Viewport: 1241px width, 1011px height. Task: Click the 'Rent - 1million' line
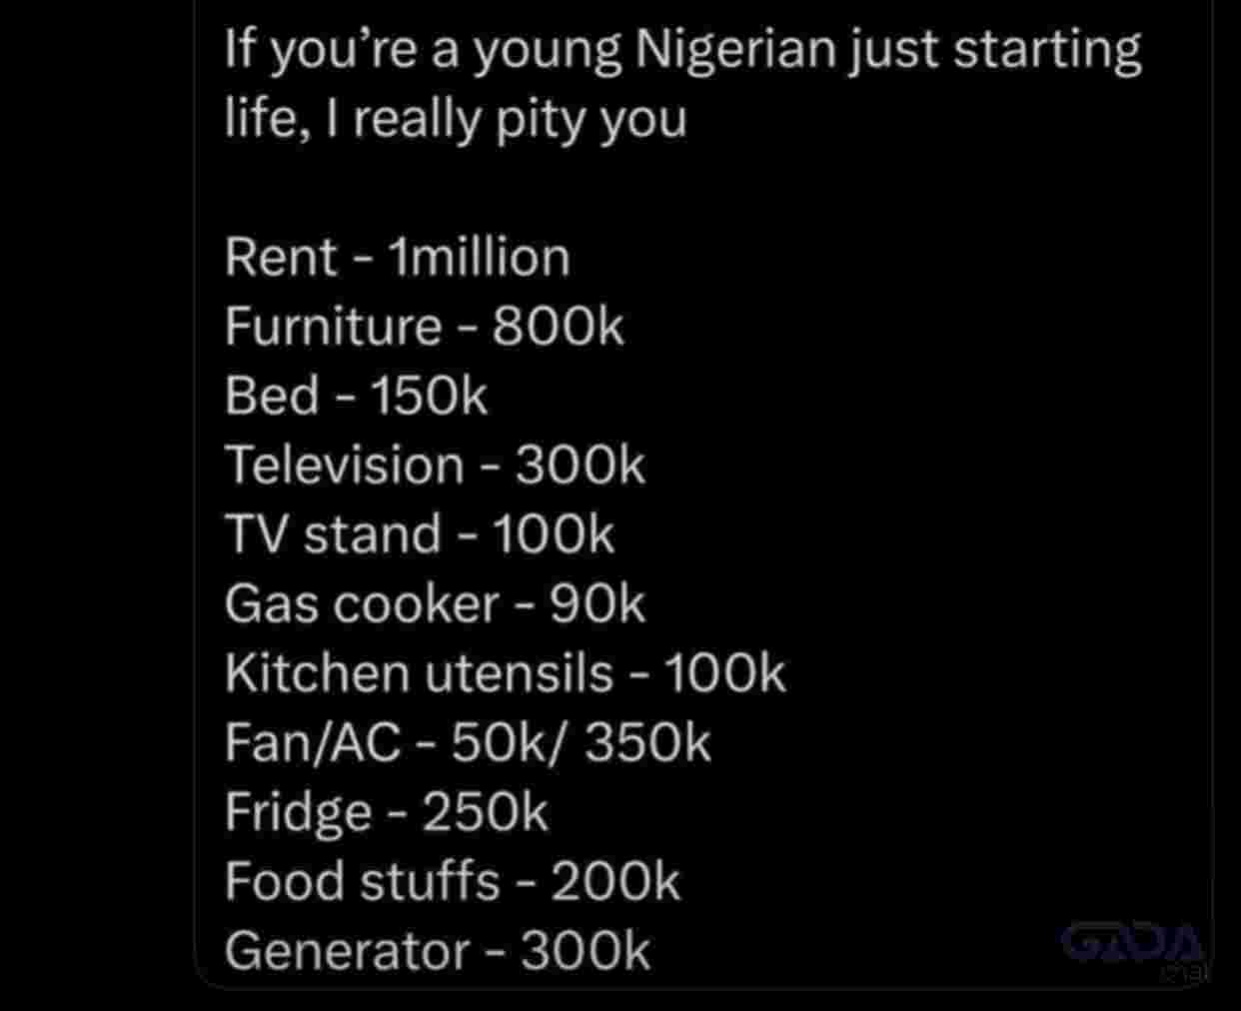[397, 258]
